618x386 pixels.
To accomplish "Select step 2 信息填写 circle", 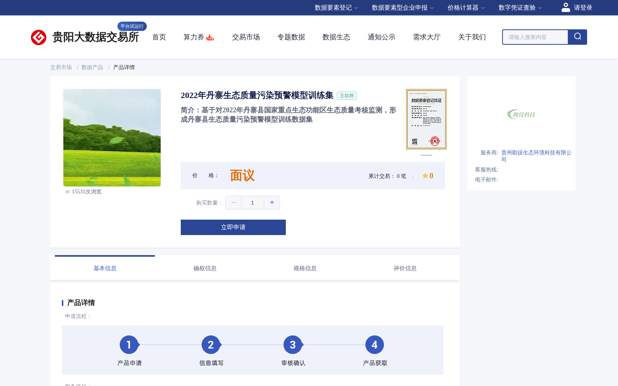I will point(211,345).
